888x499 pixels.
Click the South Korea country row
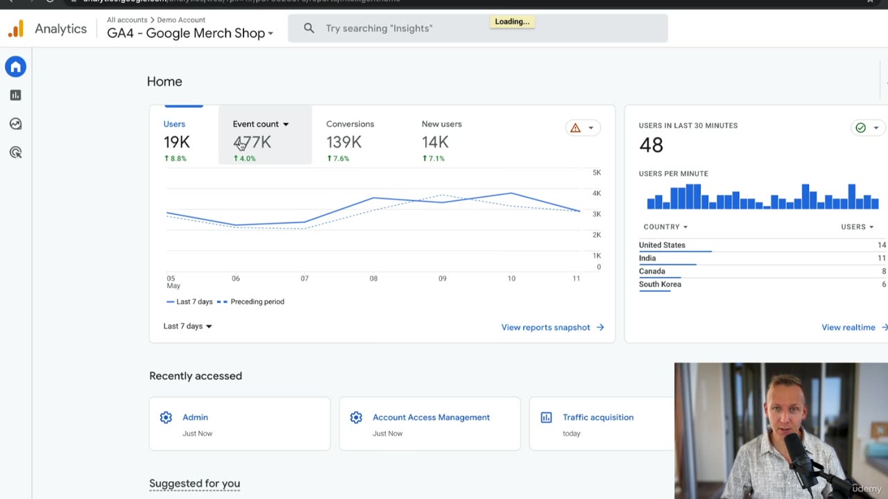click(762, 285)
